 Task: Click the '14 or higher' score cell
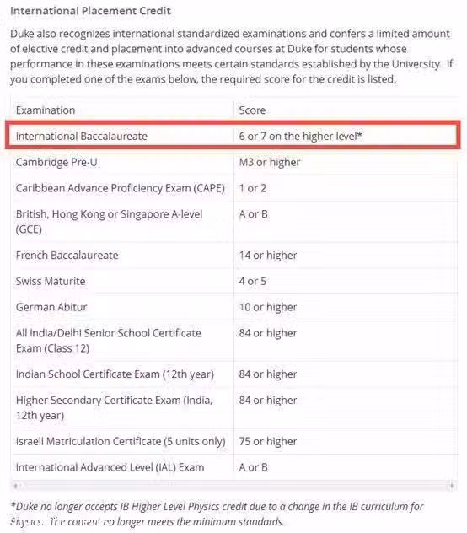point(268,255)
